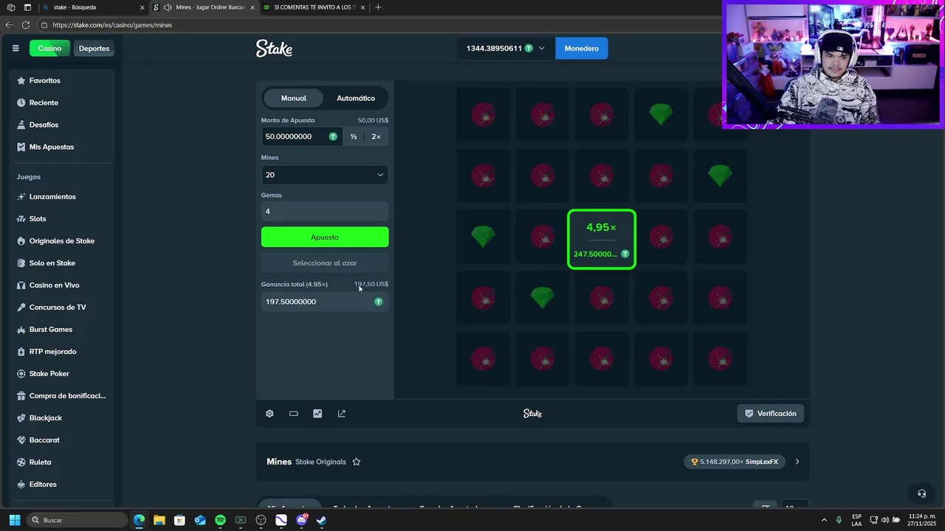Click the Monto de Apuesta input field

pyautogui.click(x=301, y=136)
